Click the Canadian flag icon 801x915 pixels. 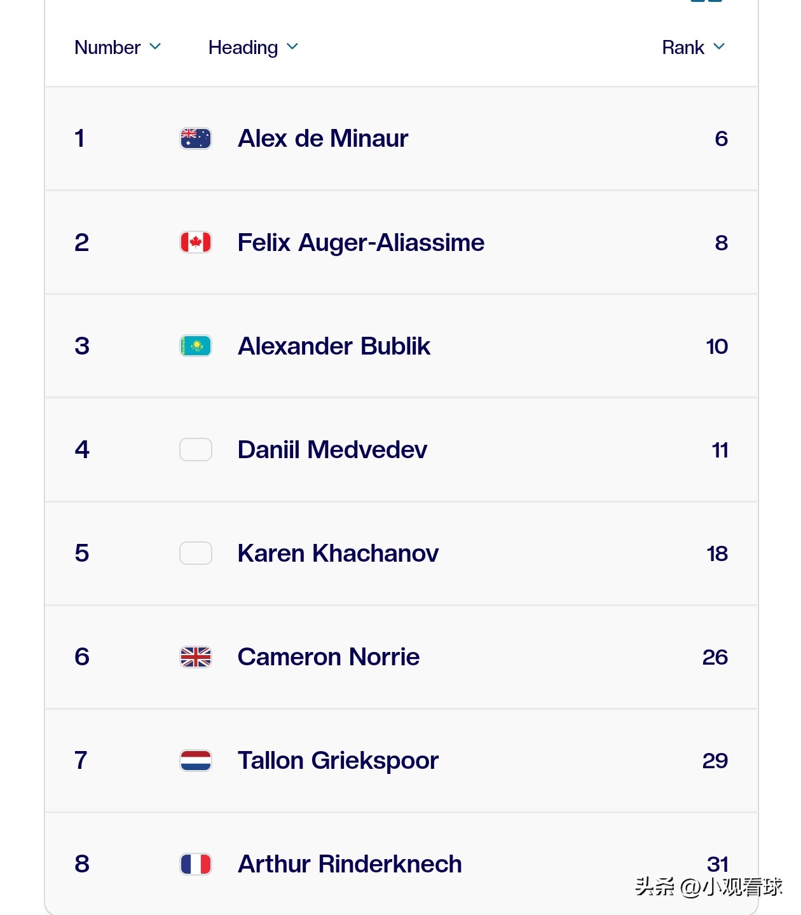pos(196,242)
